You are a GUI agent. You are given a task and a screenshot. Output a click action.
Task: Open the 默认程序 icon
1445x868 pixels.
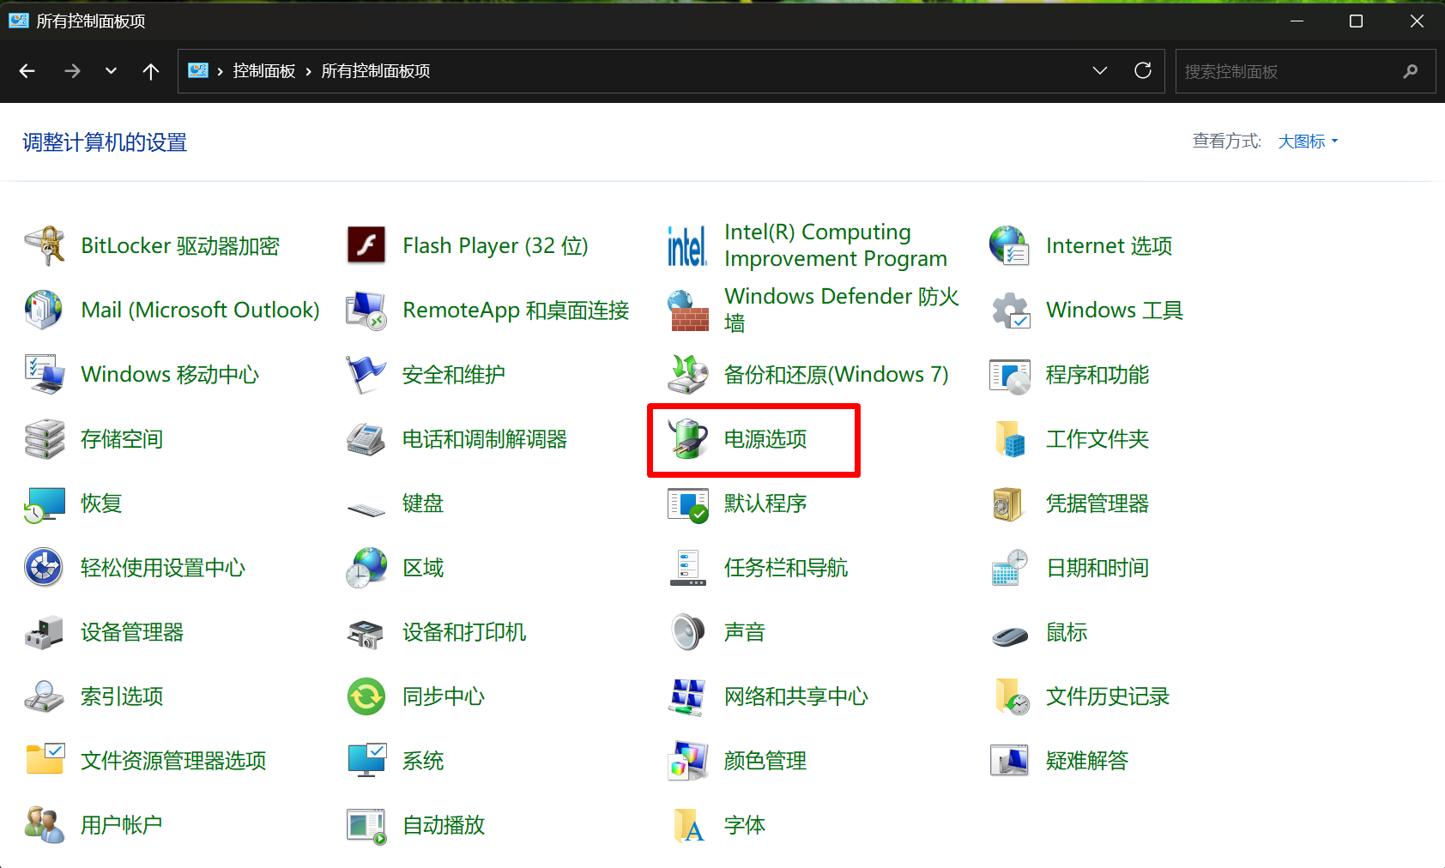[688, 503]
